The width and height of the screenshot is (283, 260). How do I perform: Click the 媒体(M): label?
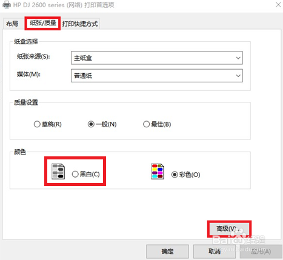point(28,74)
